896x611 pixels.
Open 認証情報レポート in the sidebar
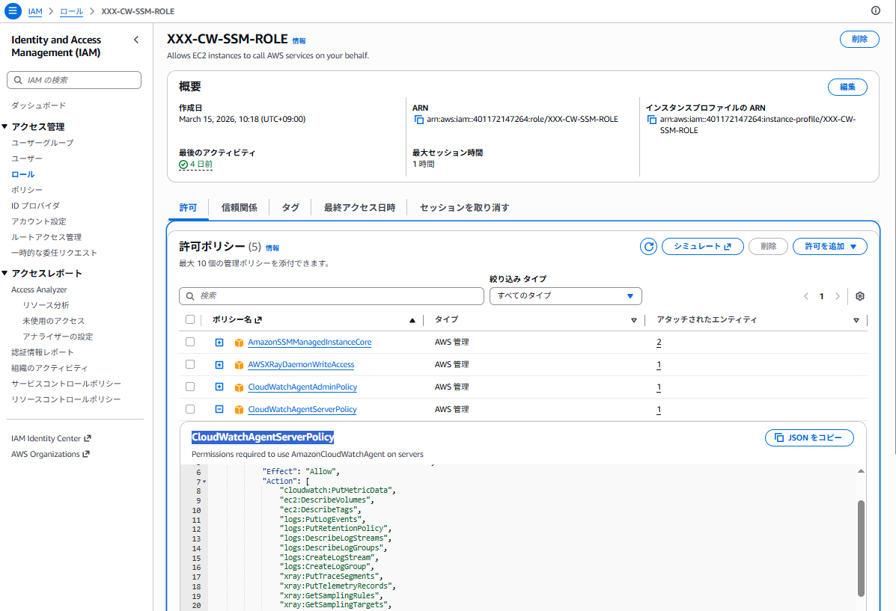pyautogui.click(x=42, y=352)
